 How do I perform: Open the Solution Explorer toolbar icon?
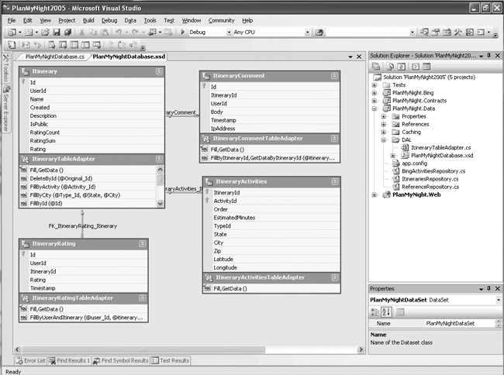(x=424, y=32)
